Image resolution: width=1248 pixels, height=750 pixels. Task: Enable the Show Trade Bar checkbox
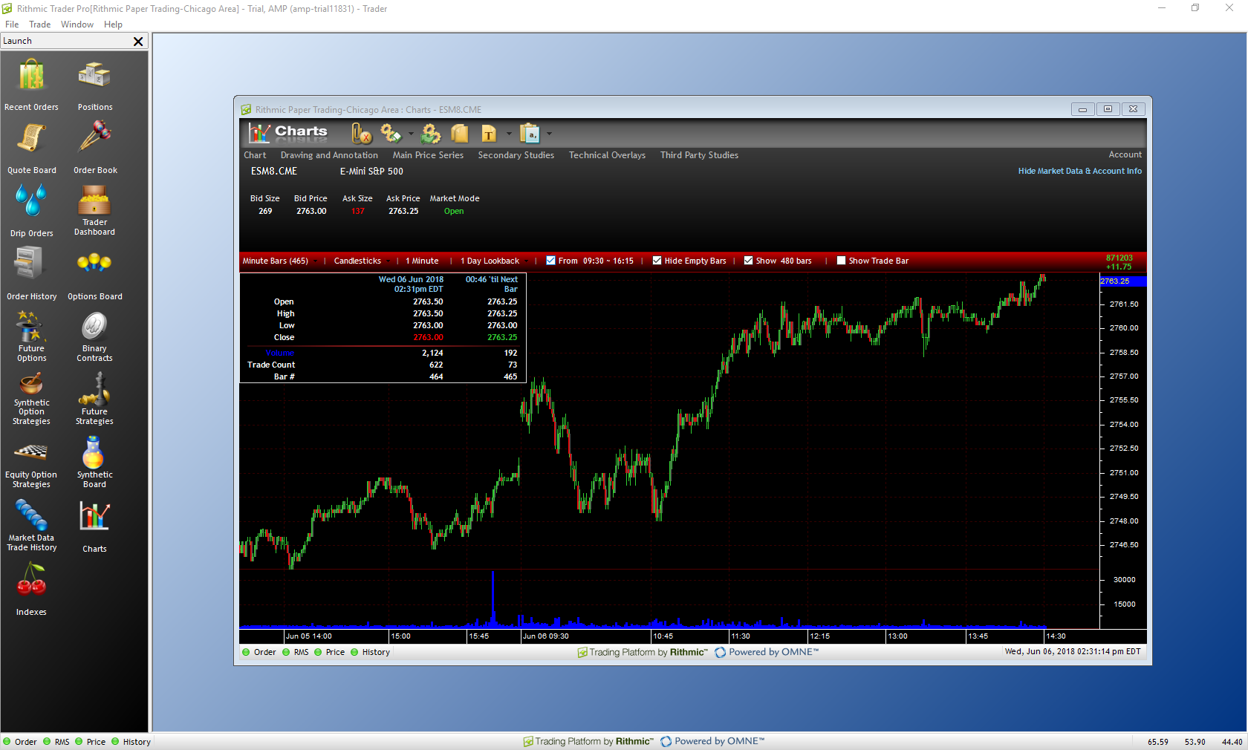pyautogui.click(x=841, y=261)
